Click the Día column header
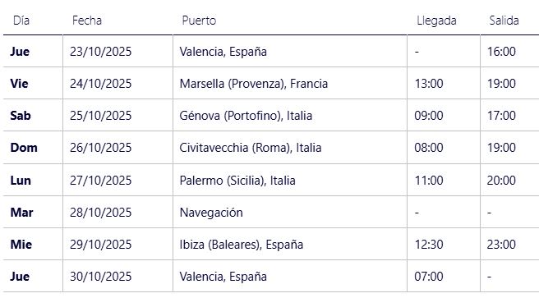Image resolution: width=539 pixels, height=298 pixels. tap(21, 21)
